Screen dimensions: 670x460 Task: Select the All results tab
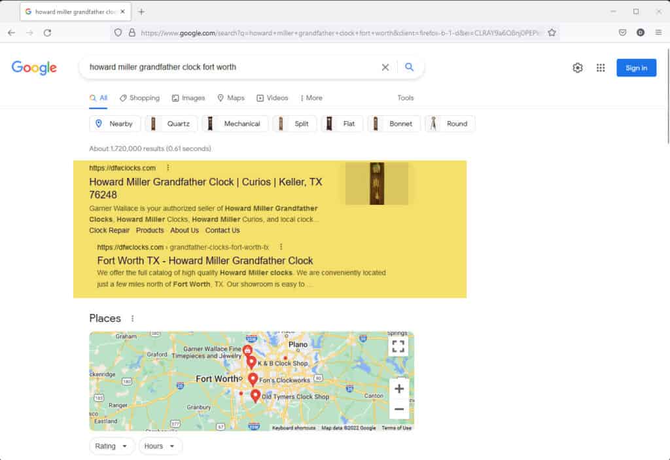pos(98,98)
